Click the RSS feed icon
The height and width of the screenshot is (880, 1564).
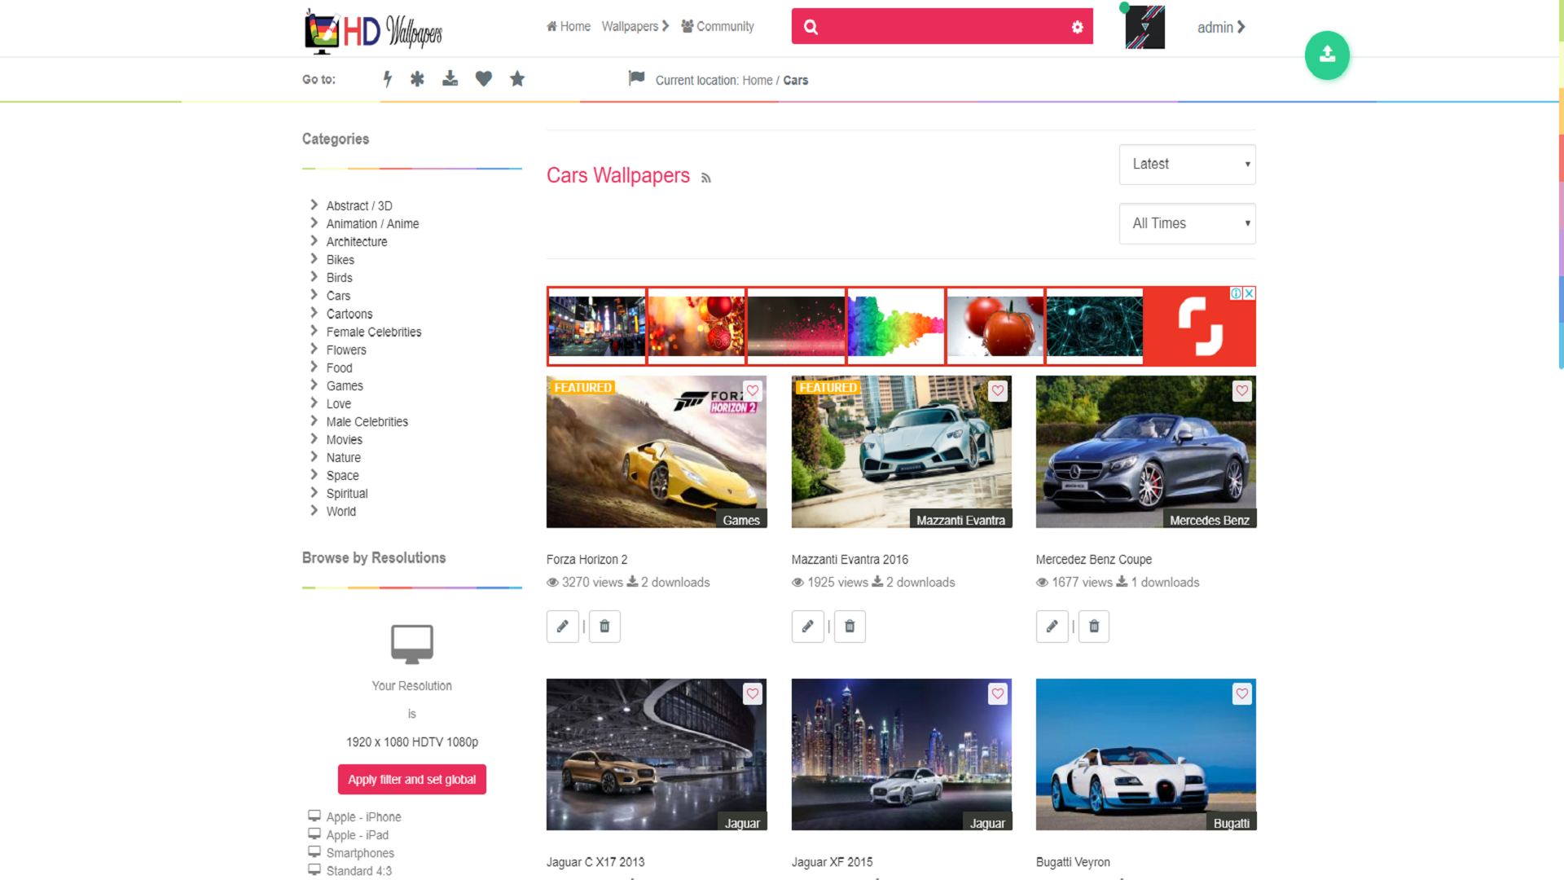pos(706,178)
